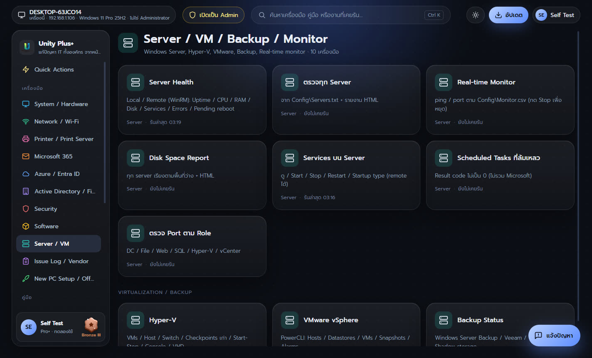Viewport: 592px width, 358px height.
Task: Open the Scheduled Tasks ที่ล้มเหลว card
Action: (x=500, y=175)
